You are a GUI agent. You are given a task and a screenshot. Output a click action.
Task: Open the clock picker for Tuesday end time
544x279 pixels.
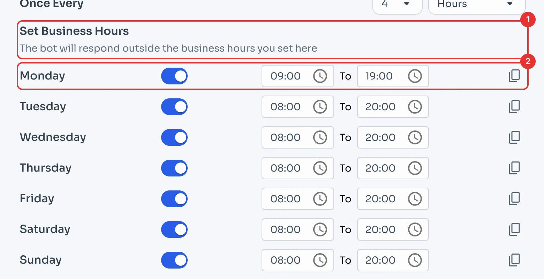pos(415,107)
